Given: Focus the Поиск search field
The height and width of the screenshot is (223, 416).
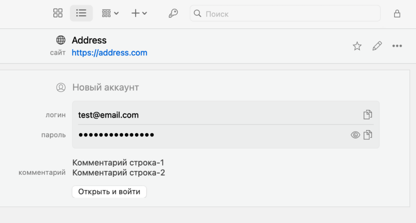Looking at the screenshot, I should coord(285,13).
